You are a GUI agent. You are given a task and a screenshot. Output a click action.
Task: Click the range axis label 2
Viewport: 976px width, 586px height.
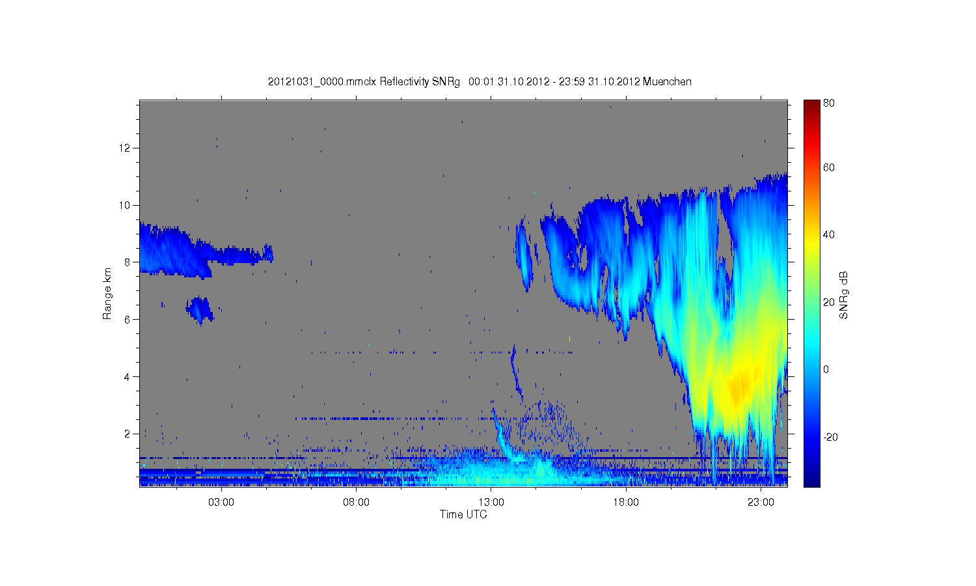coord(128,434)
